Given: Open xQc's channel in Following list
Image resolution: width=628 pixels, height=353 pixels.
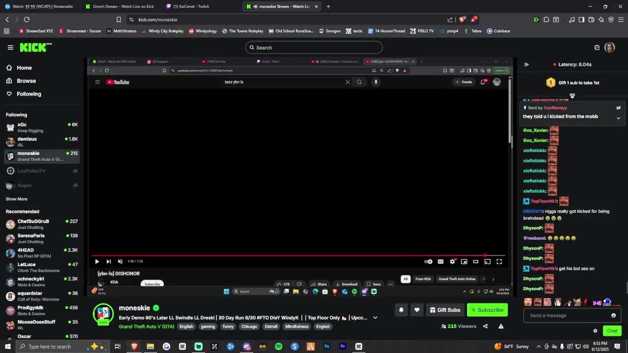Looking at the screenshot, I should point(42,127).
